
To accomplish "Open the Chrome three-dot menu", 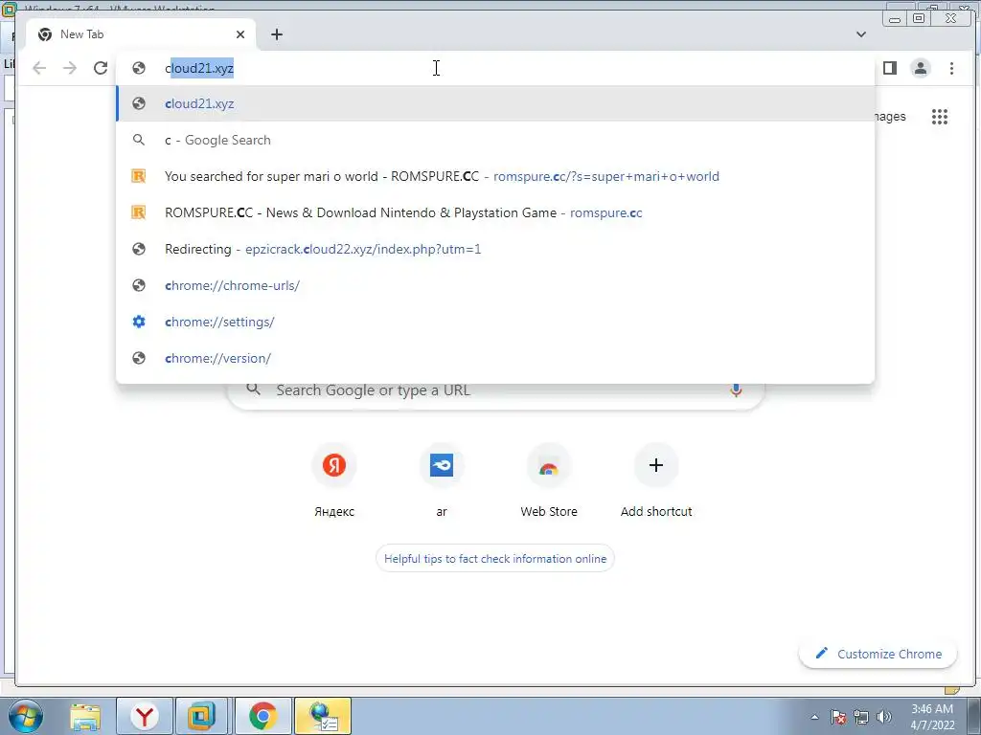I will point(951,68).
